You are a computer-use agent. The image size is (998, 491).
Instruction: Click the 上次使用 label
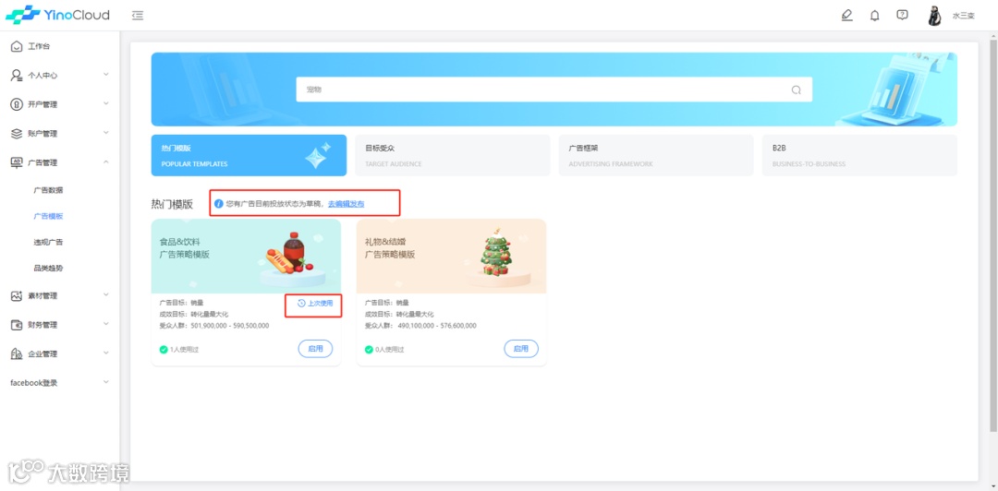[320, 304]
